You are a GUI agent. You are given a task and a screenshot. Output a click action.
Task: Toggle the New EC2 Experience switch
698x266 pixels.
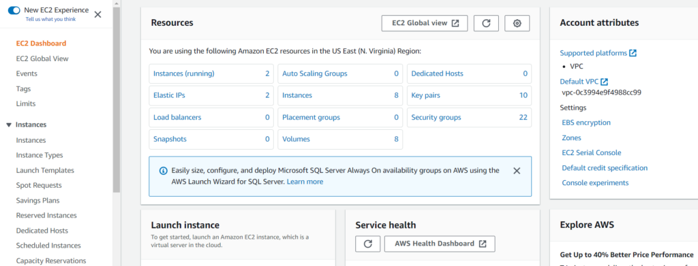14,10
